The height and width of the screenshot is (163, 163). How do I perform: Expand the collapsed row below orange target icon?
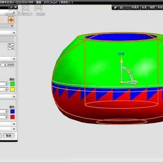click(12, 26)
